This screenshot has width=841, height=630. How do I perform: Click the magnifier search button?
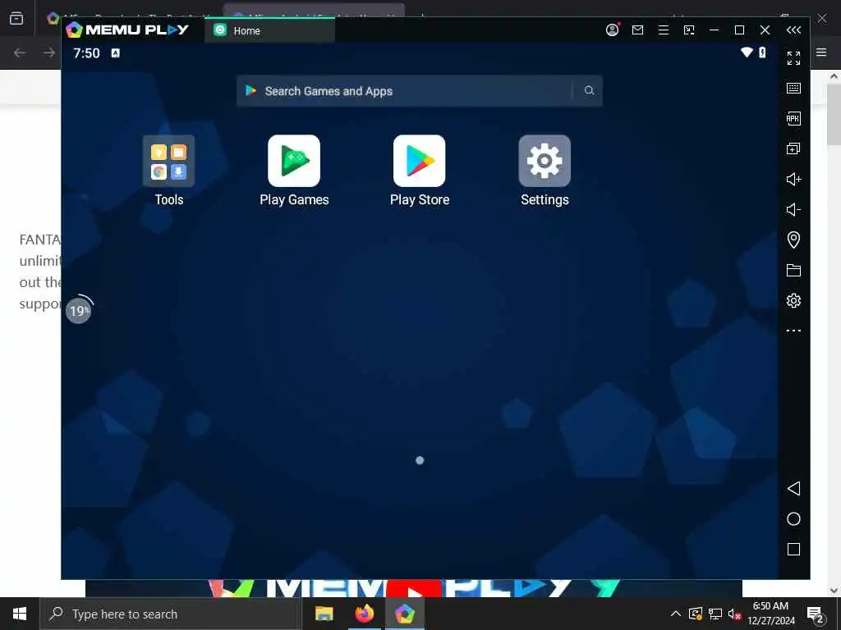pyautogui.click(x=589, y=90)
